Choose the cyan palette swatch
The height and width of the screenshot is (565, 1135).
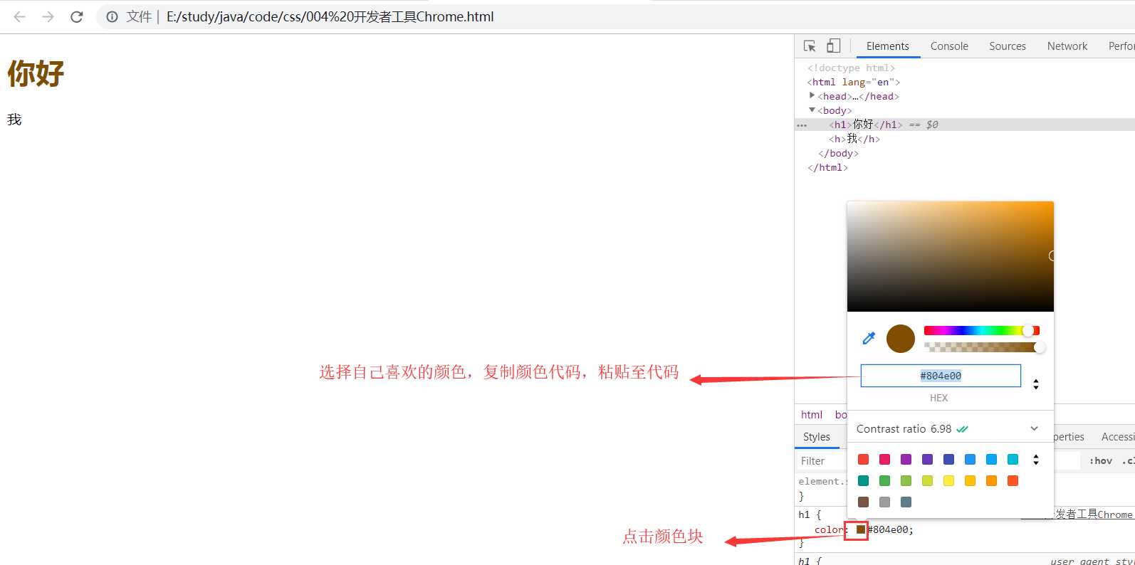coord(1013,460)
